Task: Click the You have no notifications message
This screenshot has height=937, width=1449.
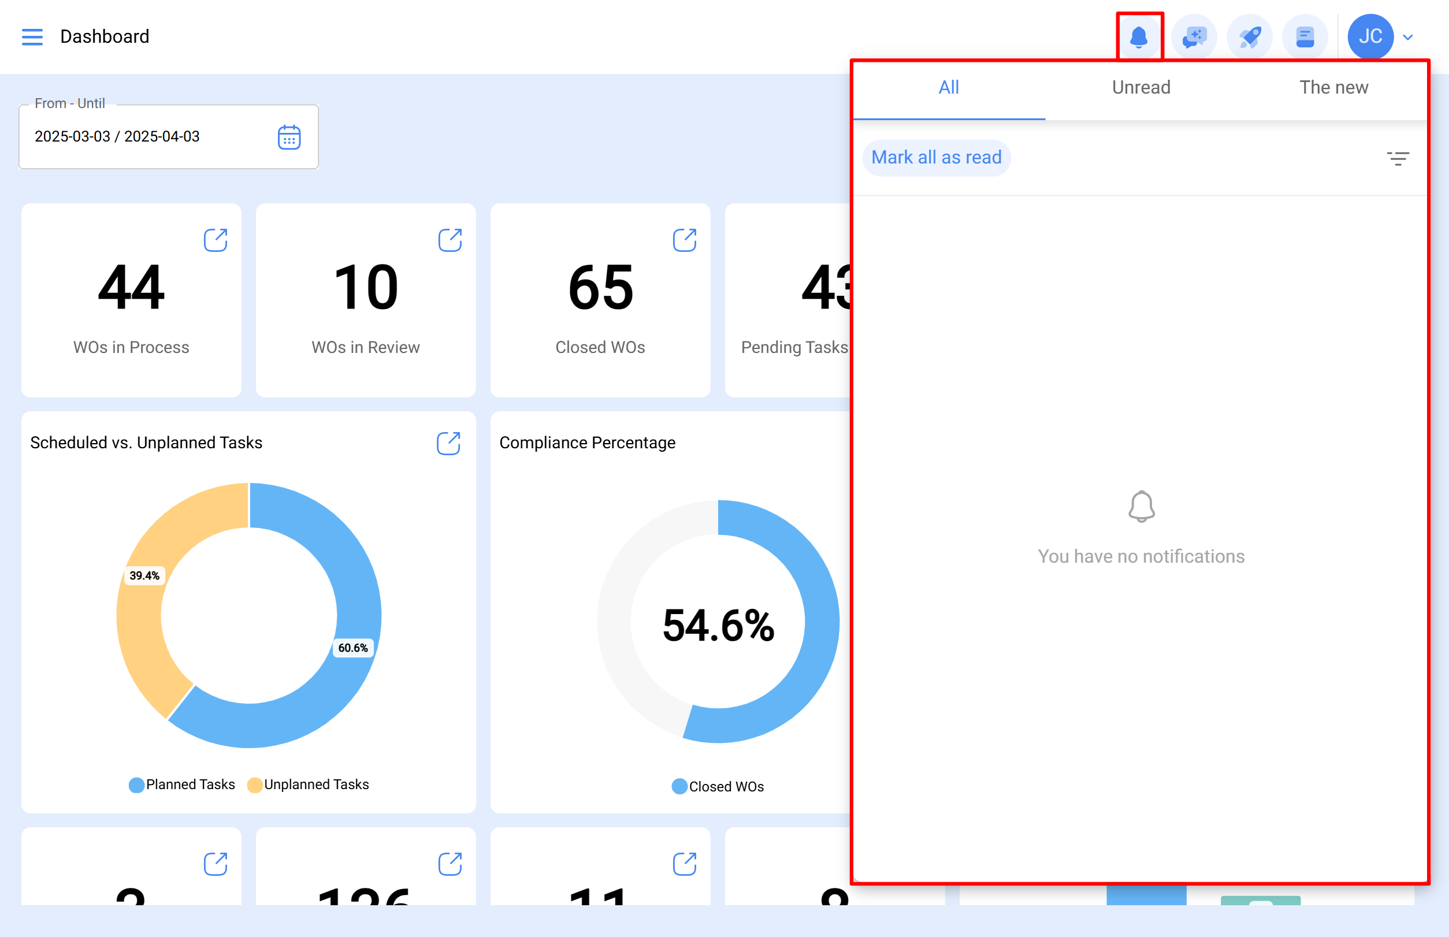Action: pyautogui.click(x=1141, y=557)
